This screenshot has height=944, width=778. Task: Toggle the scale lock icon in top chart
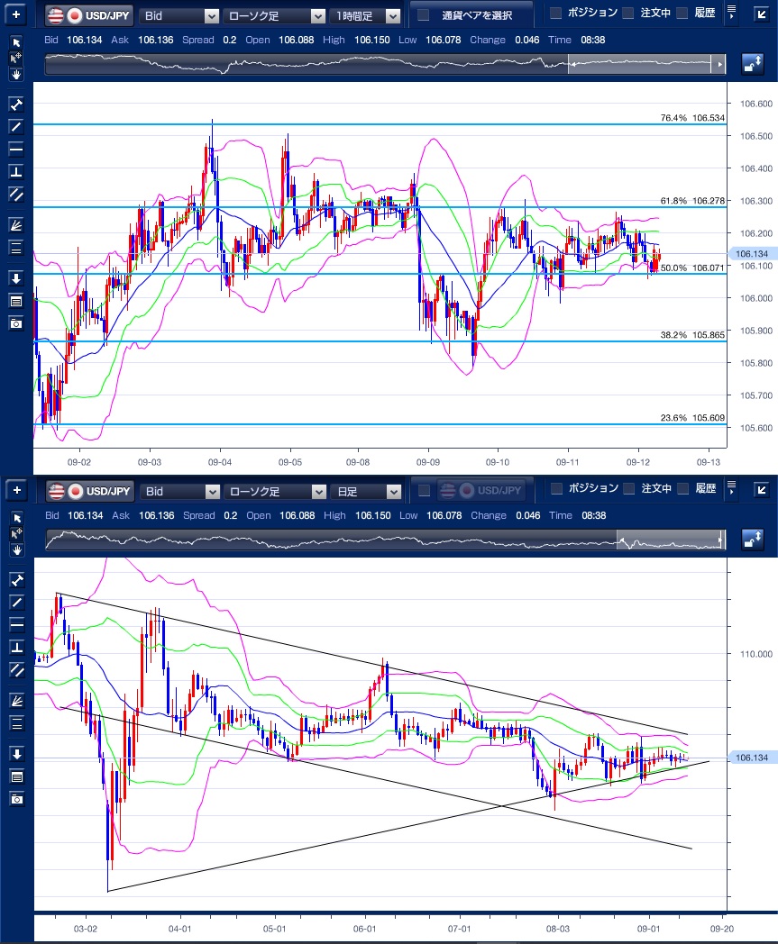(753, 64)
